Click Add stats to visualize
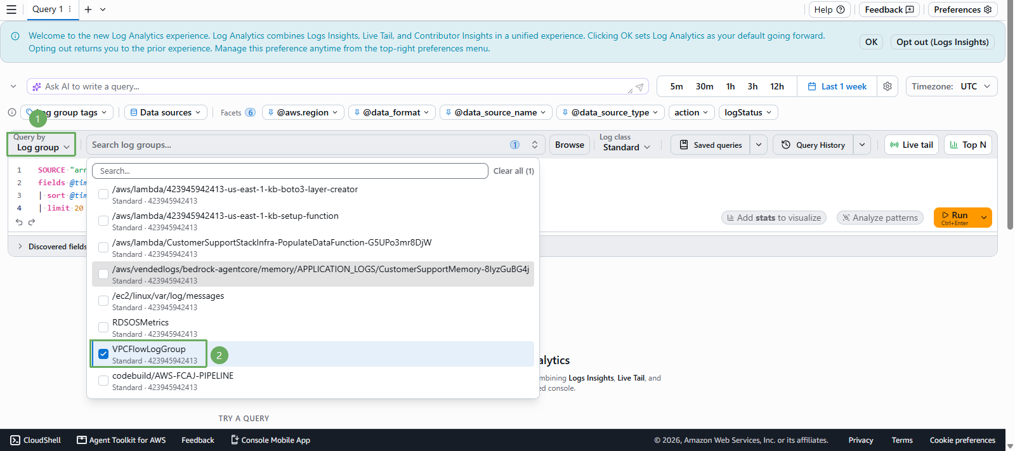 click(774, 218)
